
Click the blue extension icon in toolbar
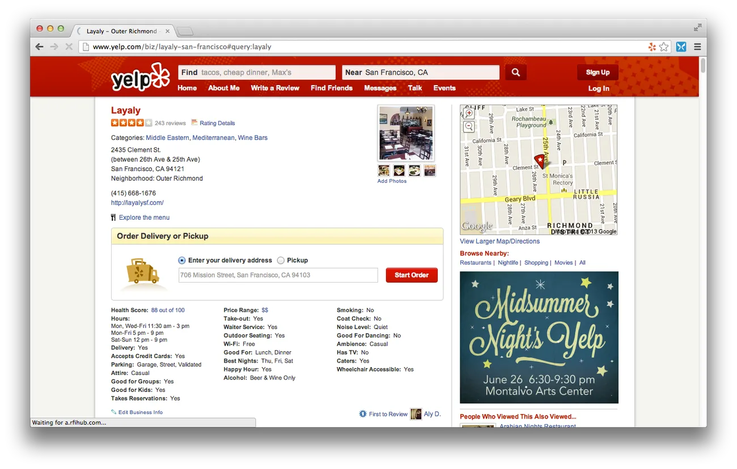pos(681,47)
